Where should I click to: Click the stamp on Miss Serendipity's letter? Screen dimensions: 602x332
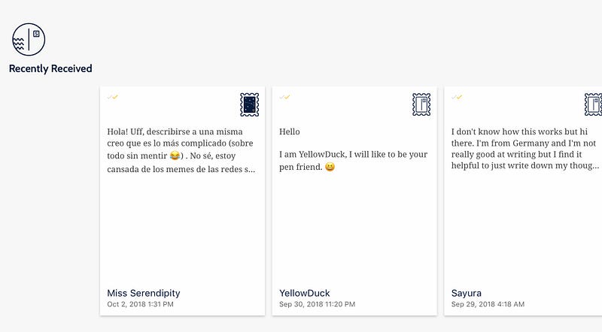tap(249, 104)
